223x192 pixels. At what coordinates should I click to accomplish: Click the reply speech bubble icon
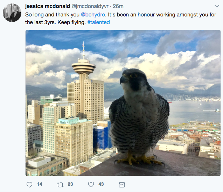[x=29, y=185]
